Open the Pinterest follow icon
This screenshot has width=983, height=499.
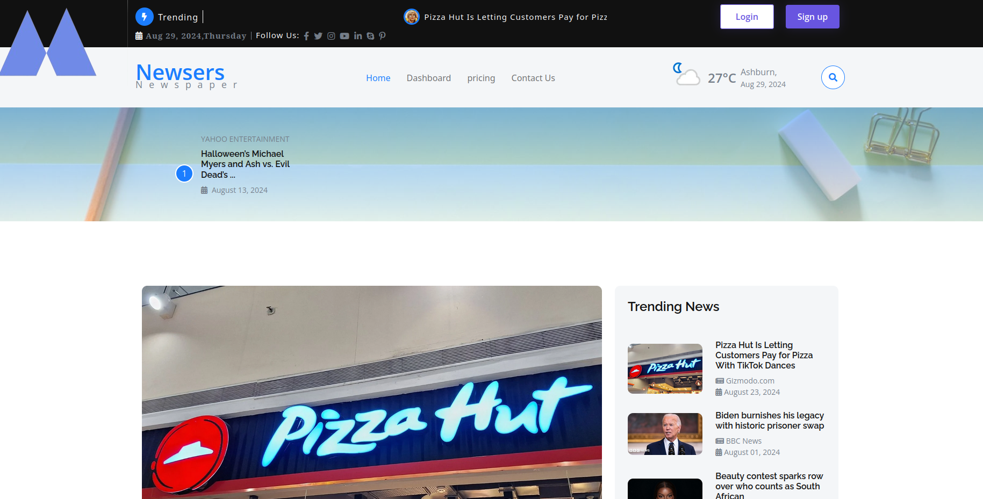coord(382,36)
